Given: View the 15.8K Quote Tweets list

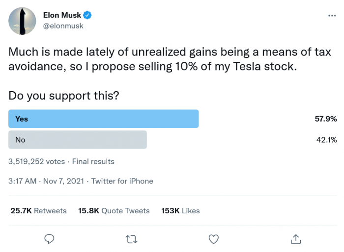Looking at the screenshot, I should point(114,210).
